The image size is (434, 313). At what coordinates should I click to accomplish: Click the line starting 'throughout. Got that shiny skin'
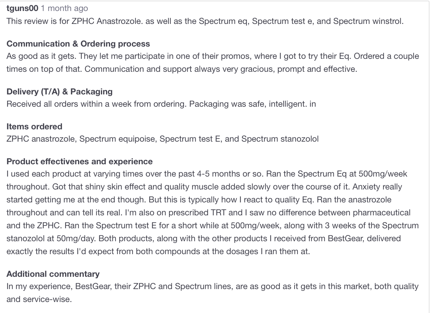pos(204,187)
